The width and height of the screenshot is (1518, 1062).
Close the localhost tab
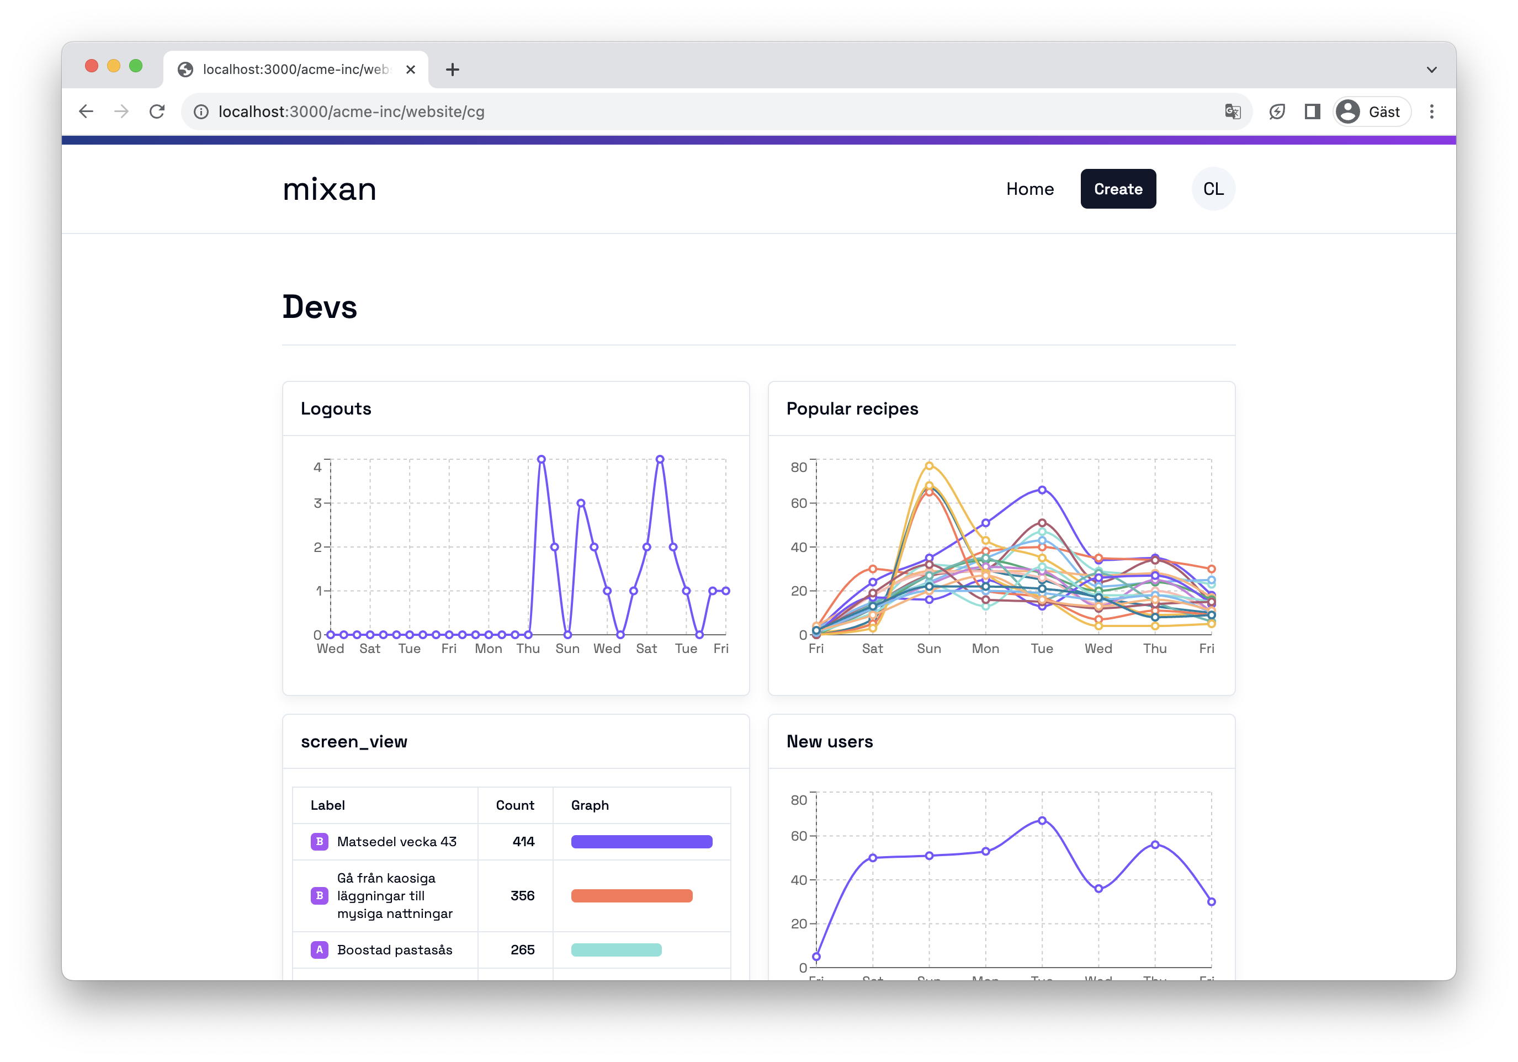(x=411, y=70)
